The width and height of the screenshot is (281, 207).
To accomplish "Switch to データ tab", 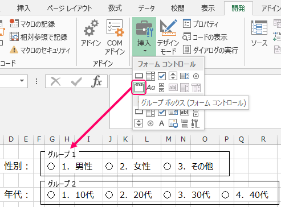I will [146, 9].
